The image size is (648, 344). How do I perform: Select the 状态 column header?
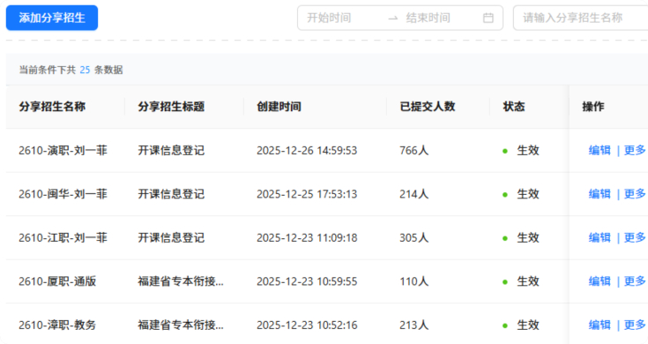pos(514,107)
